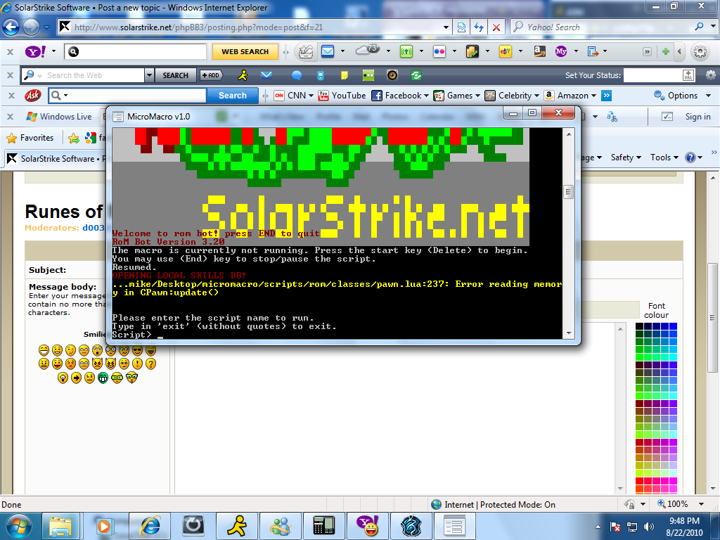This screenshot has height=540, width=720.
Task: Pick the bright red font colour swatch
Action: click(638, 481)
